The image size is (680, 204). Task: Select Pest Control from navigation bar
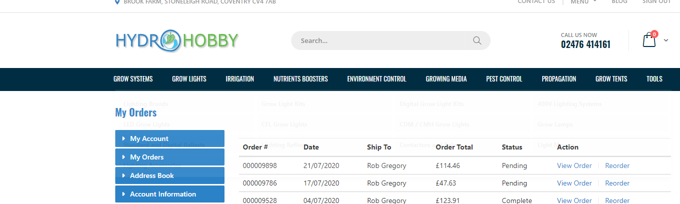tap(504, 79)
